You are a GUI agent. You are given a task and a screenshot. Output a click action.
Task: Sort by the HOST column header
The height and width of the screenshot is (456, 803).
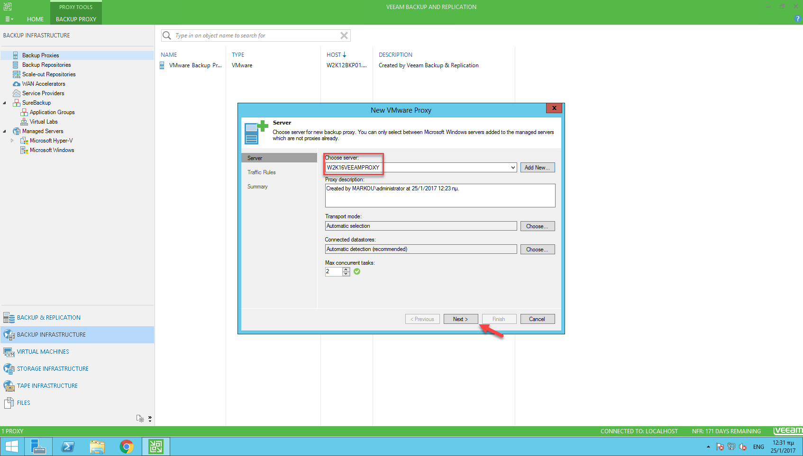pyautogui.click(x=337, y=55)
